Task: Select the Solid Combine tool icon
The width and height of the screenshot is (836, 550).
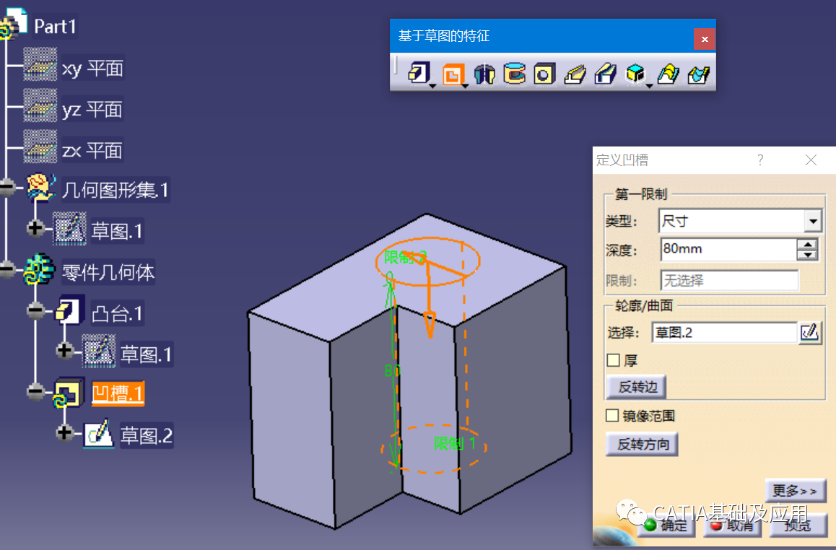Action: [x=635, y=74]
